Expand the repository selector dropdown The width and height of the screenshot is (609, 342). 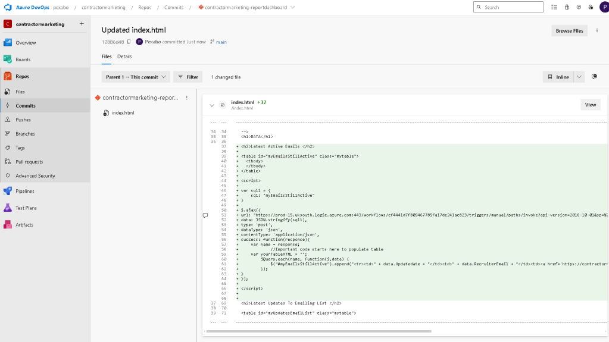point(292,7)
